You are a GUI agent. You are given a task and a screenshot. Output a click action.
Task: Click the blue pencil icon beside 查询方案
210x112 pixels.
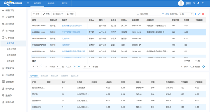(199, 14)
